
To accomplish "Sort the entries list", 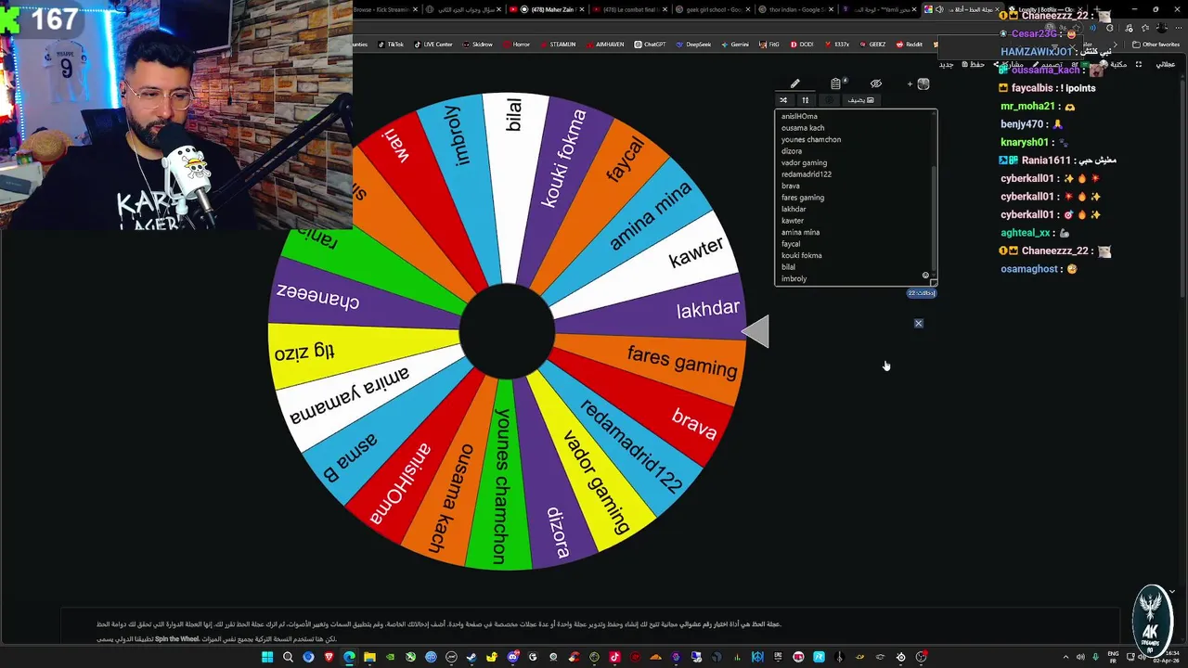I will [x=806, y=100].
